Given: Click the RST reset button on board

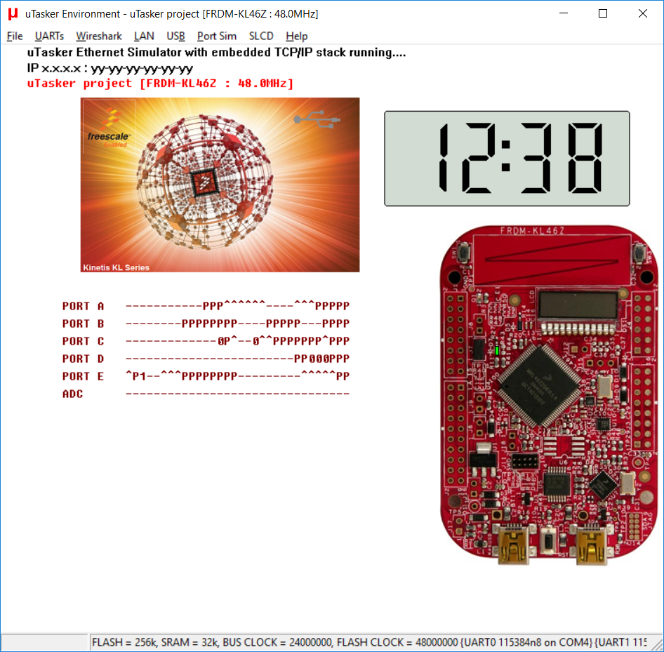Looking at the screenshot, I should 549,541.
